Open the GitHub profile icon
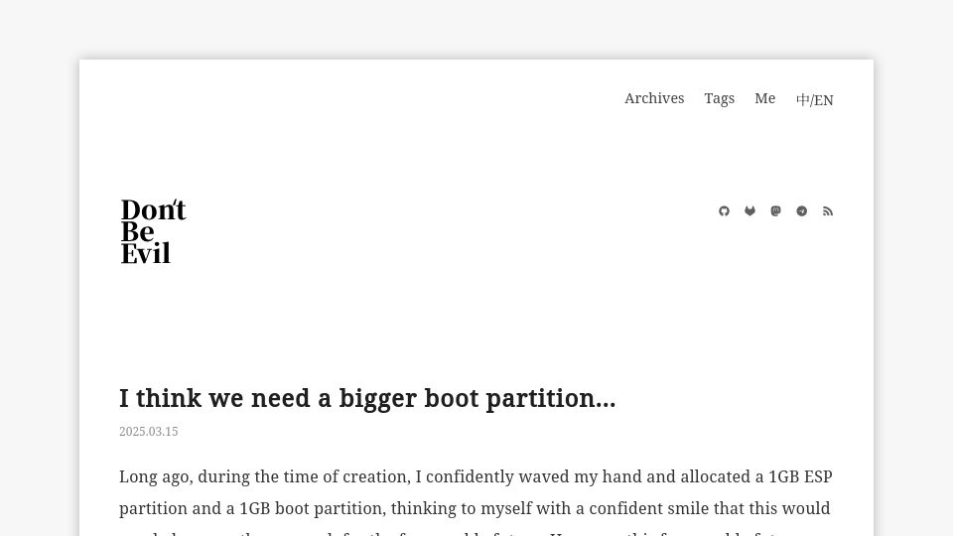Image resolution: width=953 pixels, height=536 pixels. point(724,210)
